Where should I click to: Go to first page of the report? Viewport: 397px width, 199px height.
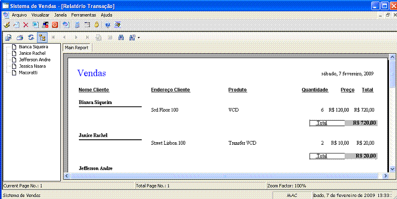(53, 38)
